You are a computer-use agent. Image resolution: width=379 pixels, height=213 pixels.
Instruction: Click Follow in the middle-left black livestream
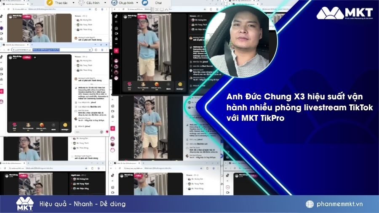click(x=27, y=57)
